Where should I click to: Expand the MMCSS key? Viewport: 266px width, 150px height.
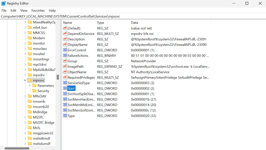pyautogui.click(x=25, y=33)
